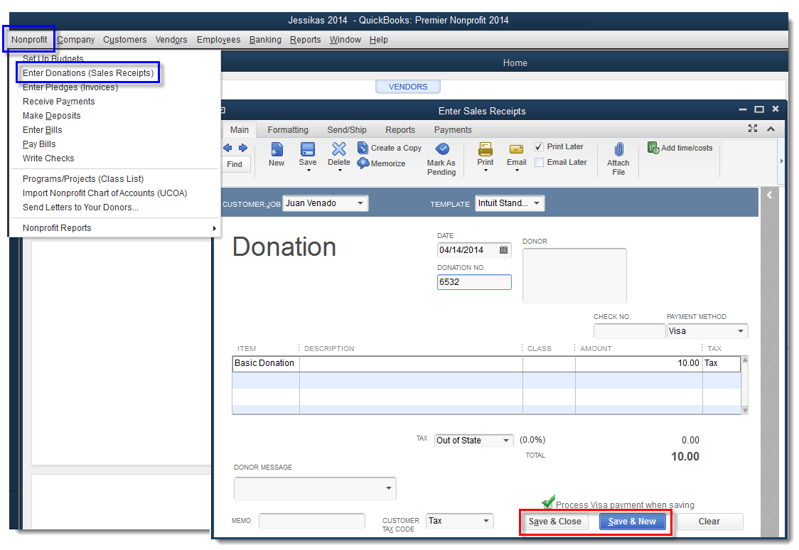Click the Print printer icon

tap(486, 149)
